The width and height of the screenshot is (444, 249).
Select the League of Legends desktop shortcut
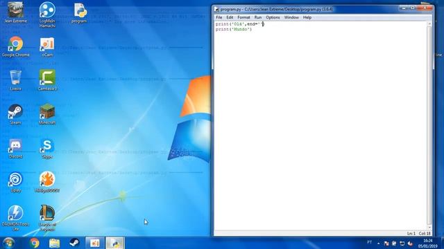[47, 218]
